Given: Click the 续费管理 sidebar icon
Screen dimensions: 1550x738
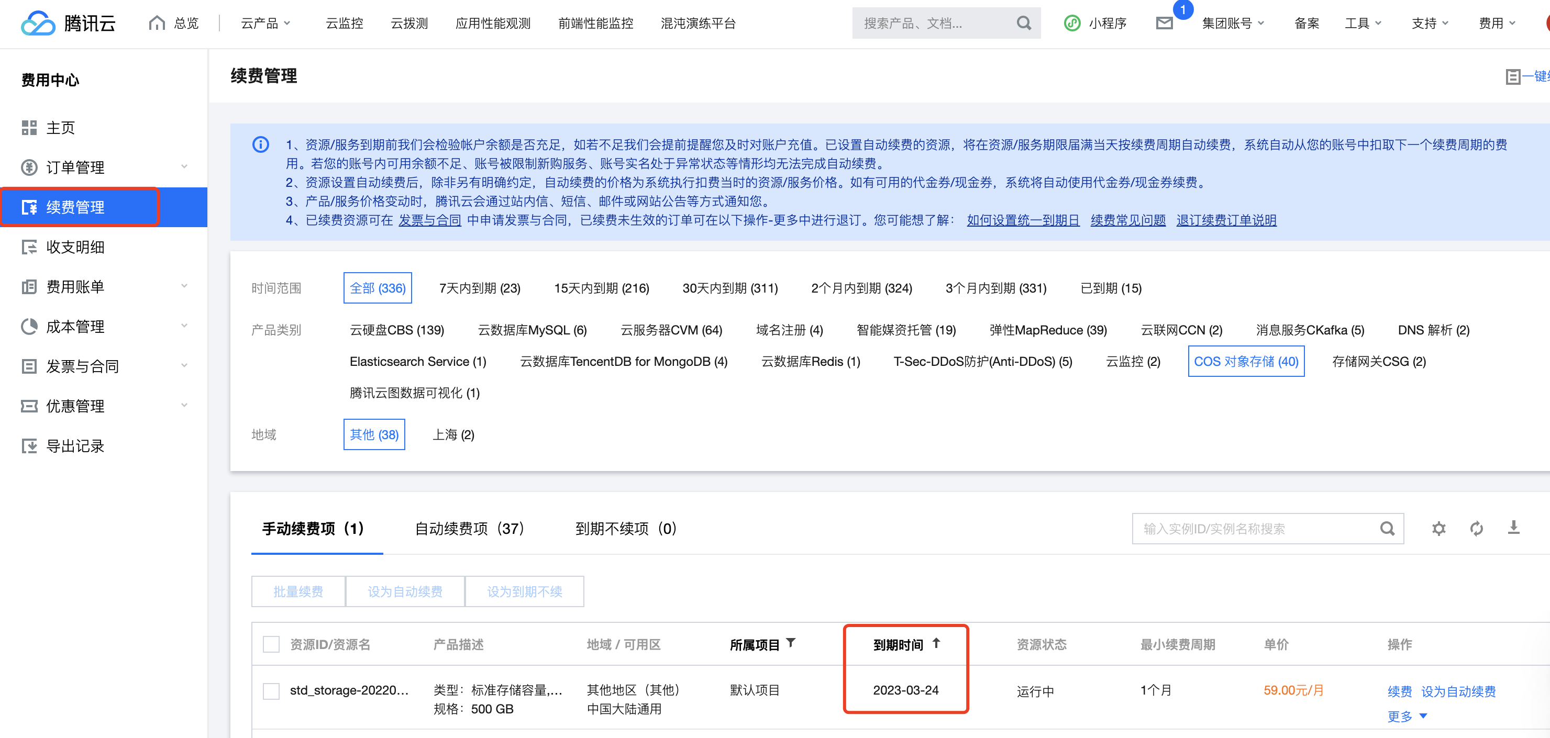Looking at the screenshot, I should pyautogui.click(x=29, y=207).
